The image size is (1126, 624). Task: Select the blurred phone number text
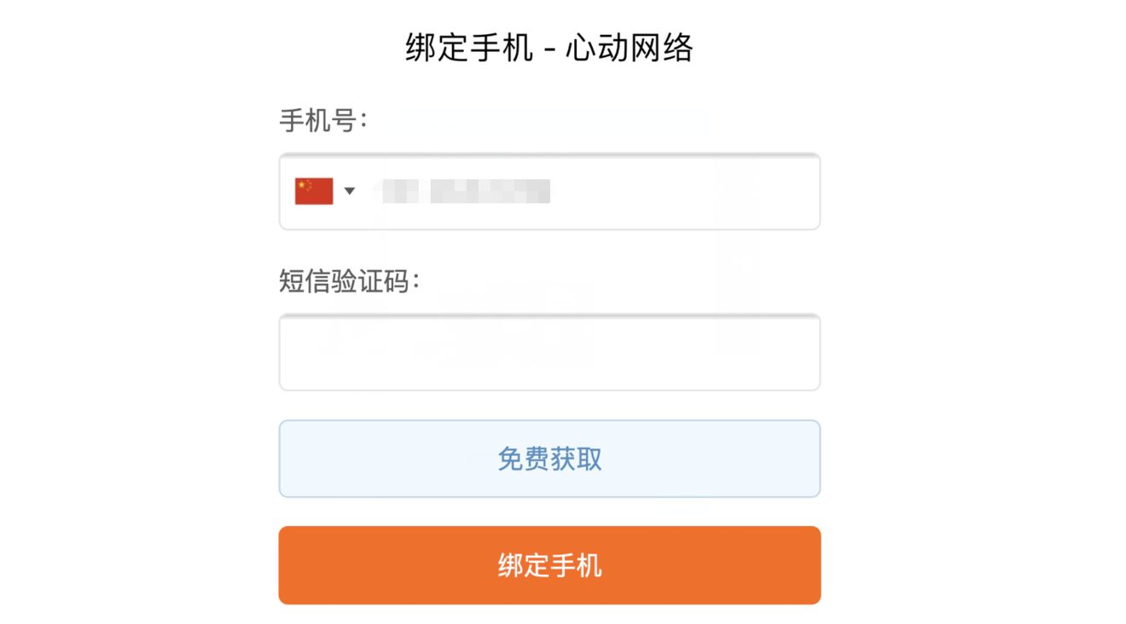point(466,191)
